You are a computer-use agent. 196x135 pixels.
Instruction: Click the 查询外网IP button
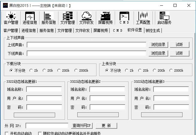pyautogui.click(x=82, y=125)
